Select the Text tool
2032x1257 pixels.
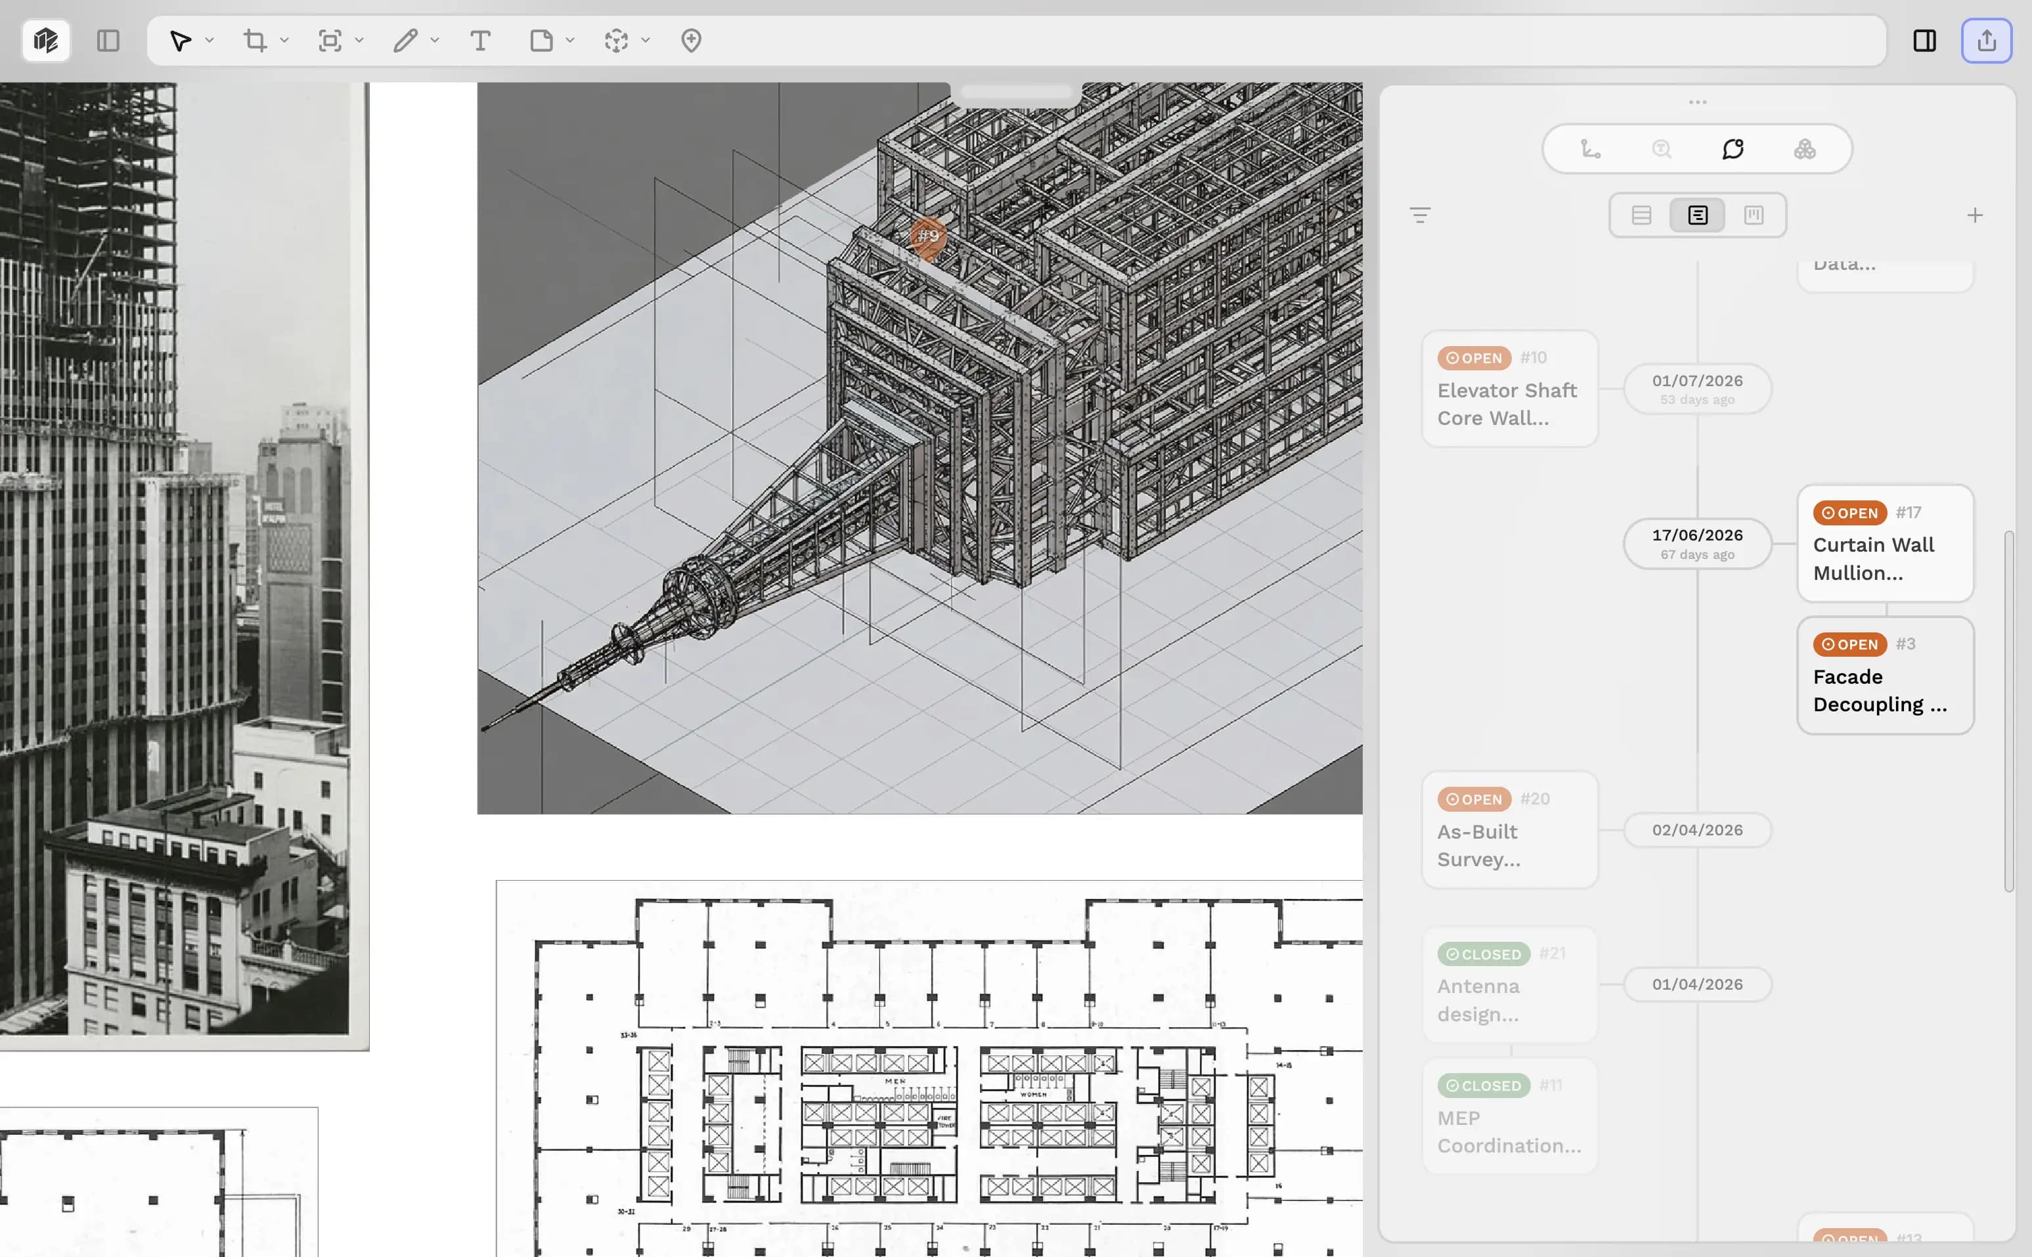tap(479, 41)
